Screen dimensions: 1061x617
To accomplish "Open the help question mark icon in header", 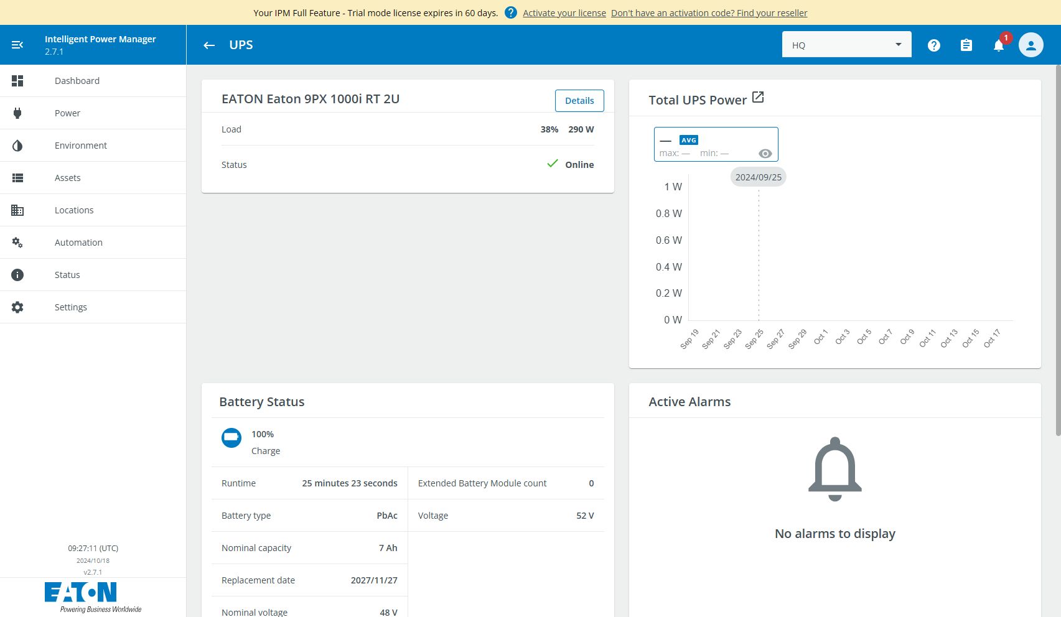I will [933, 45].
